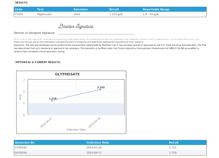The image size is (219, 158).
Task: Select accession 031824A row
Action: click(x=110, y=147)
